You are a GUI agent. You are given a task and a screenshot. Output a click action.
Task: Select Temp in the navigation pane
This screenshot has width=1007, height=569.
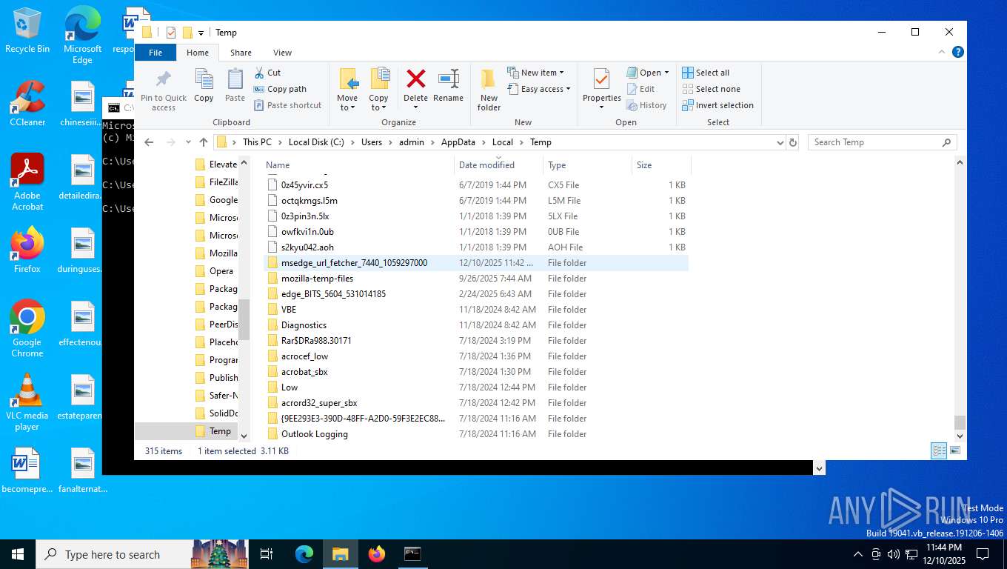pyautogui.click(x=215, y=431)
